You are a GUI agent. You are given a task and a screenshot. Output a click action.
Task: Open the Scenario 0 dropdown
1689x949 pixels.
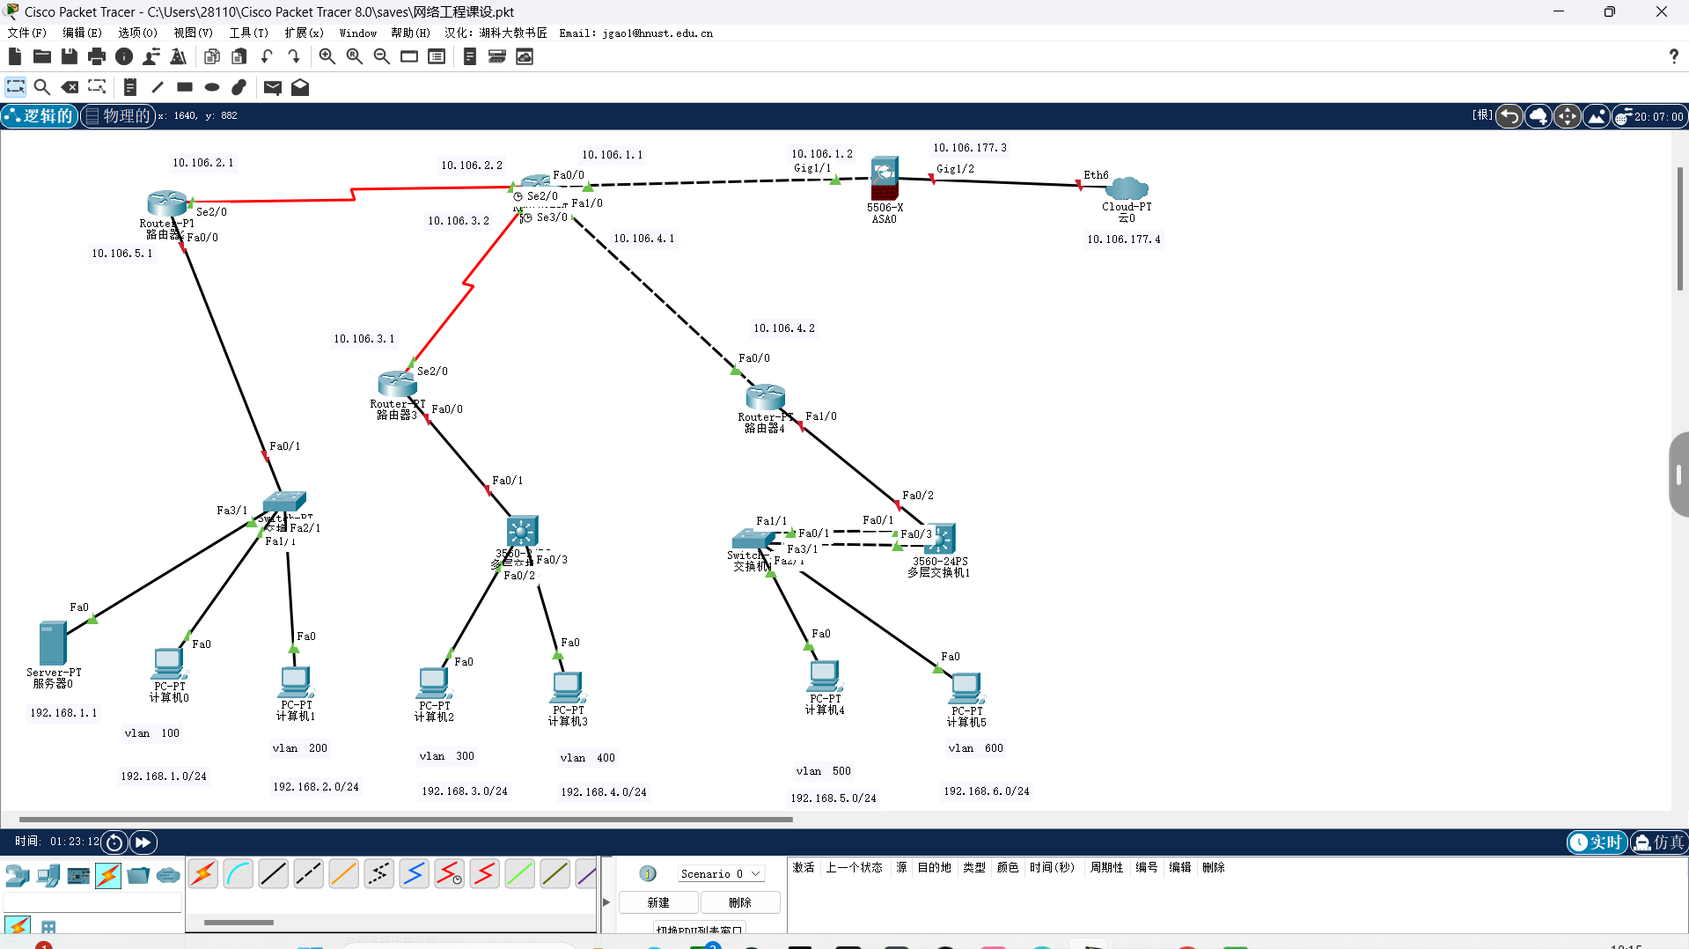coord(721,874)
